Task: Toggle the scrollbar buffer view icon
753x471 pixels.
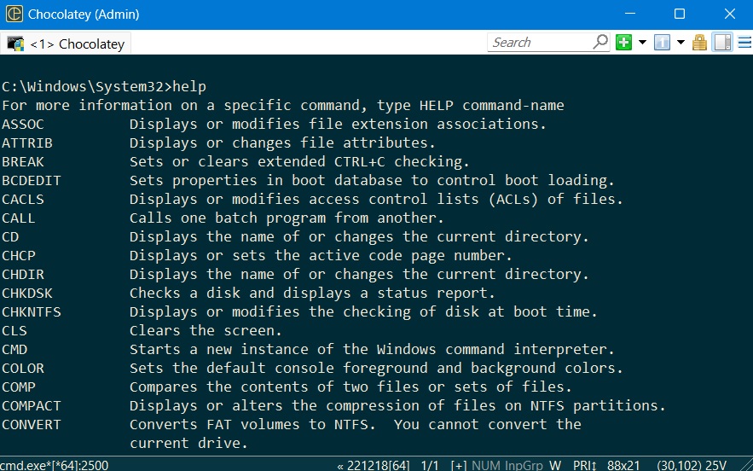Action: point(723,43)
